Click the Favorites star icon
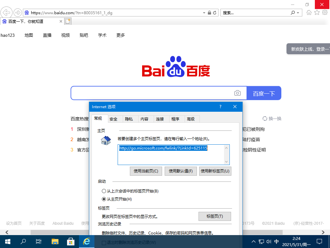This screenshot has height=248, width=330. coord(317,12)
